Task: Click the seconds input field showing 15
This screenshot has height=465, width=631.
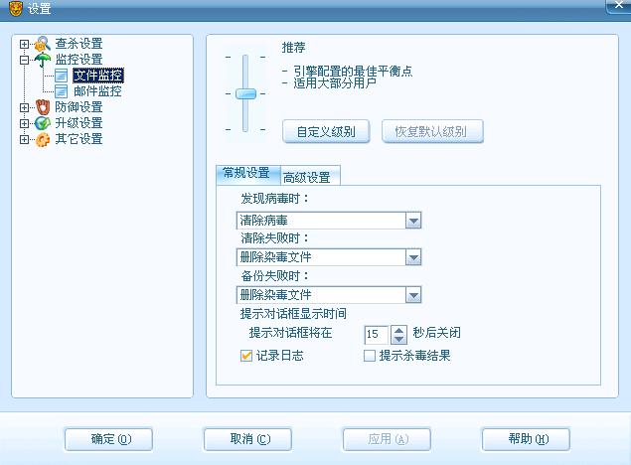Action: [x=377, y=334]
